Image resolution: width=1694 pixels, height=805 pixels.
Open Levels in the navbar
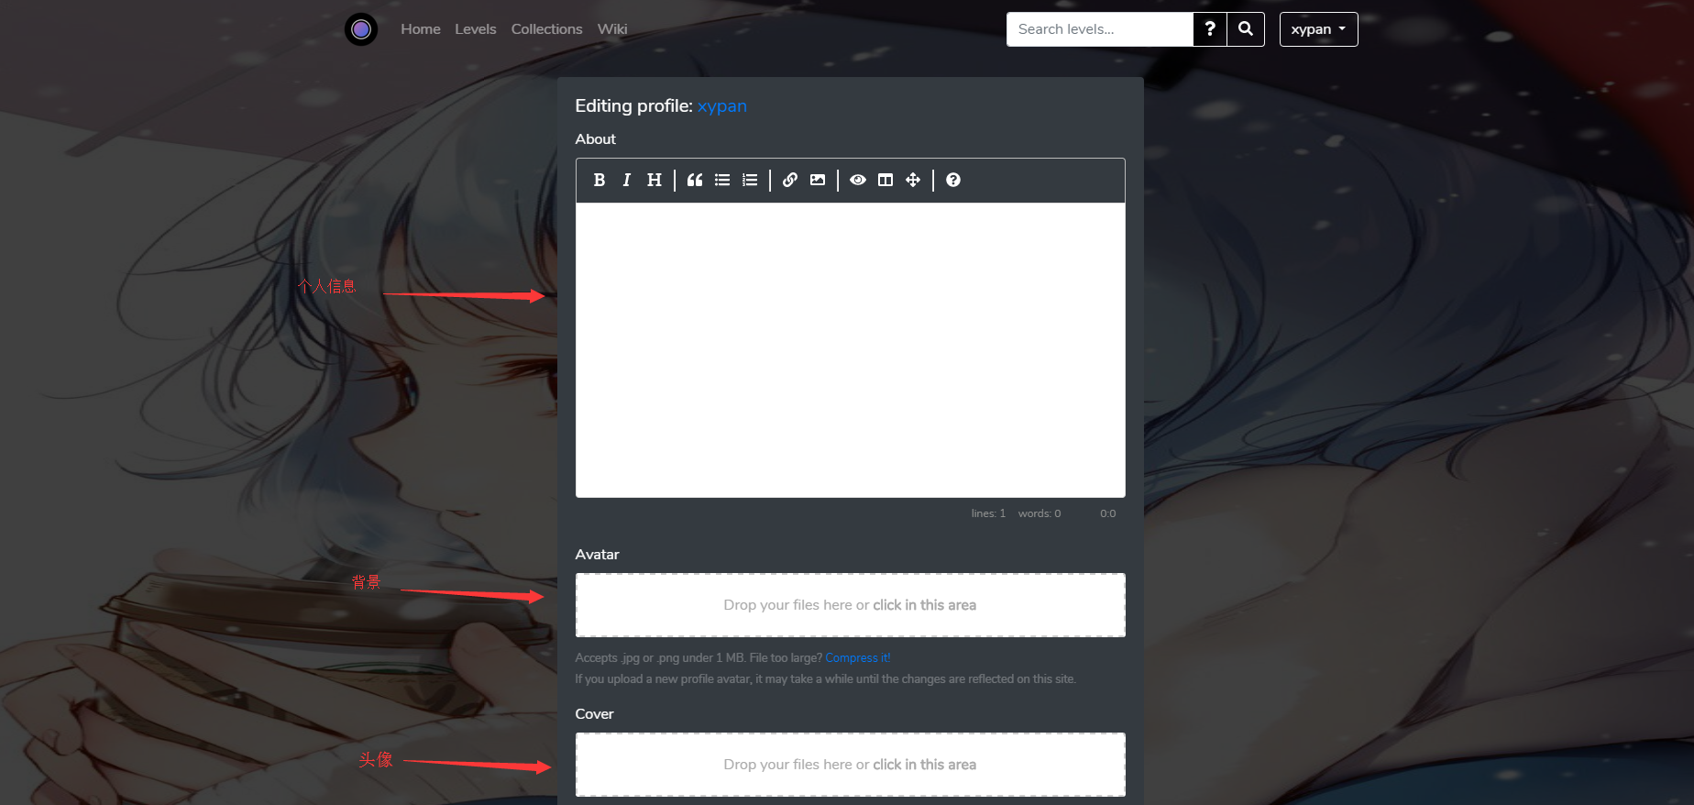[476, 29]
